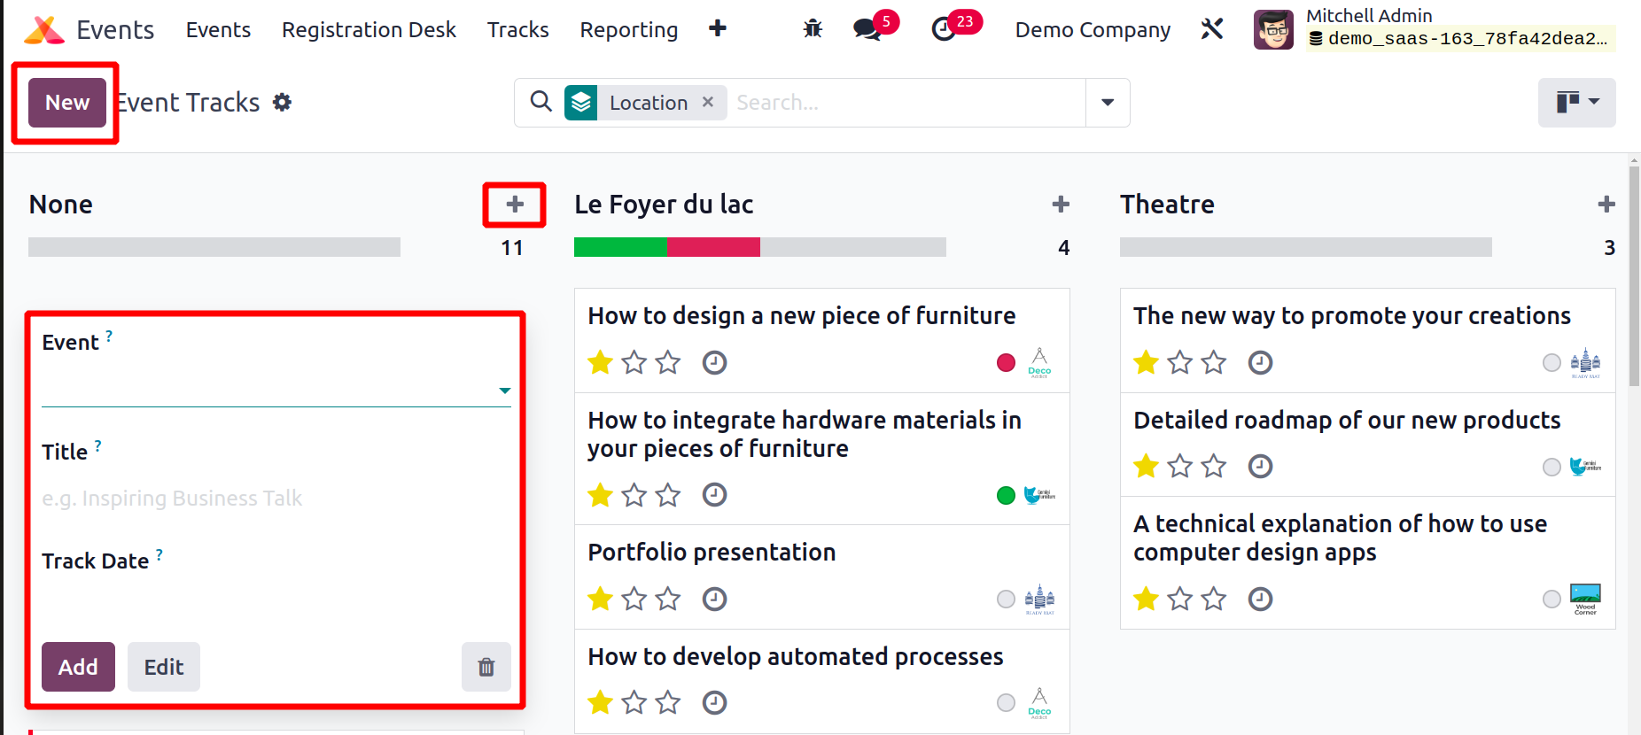Open the Odoo Events app logo
Viewport: 1641px width, 735px height.
click(43, 30)
